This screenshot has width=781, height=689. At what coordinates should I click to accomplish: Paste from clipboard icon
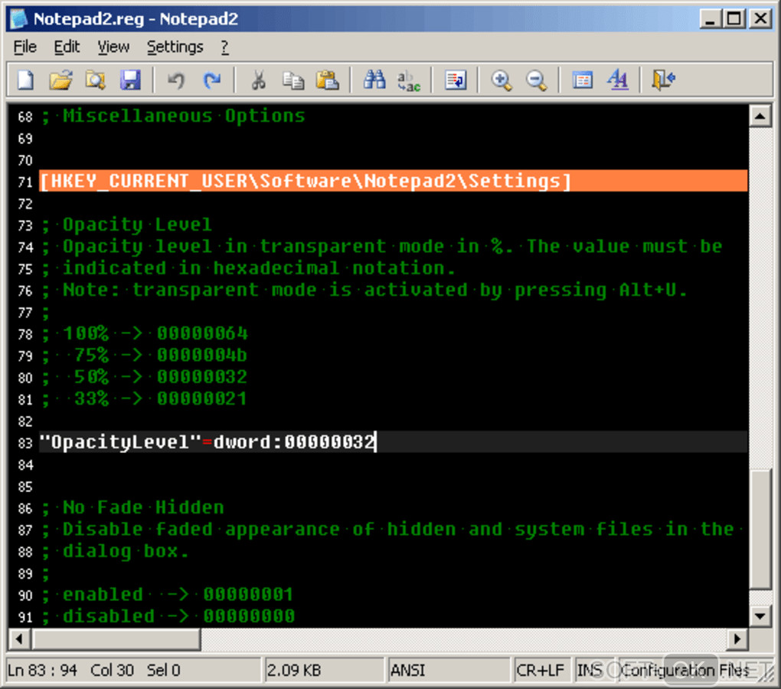(328, 80)
